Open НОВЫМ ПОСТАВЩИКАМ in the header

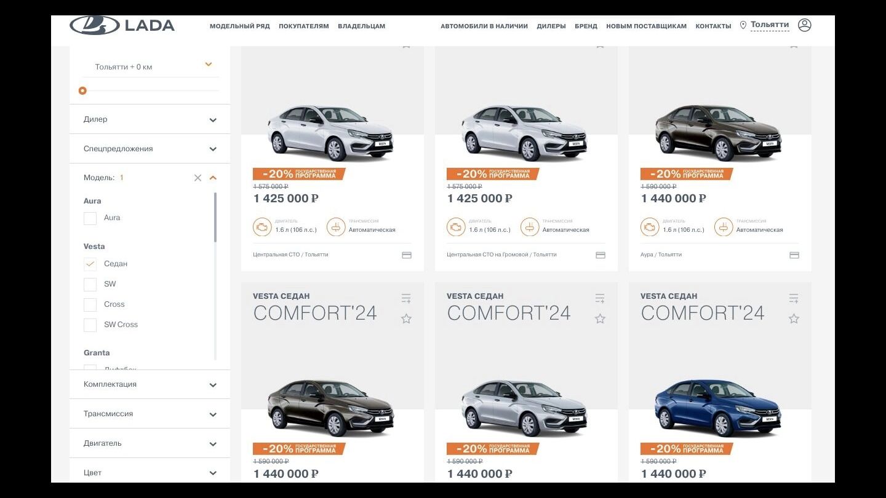pyautogui.click(x=646, y=26)
